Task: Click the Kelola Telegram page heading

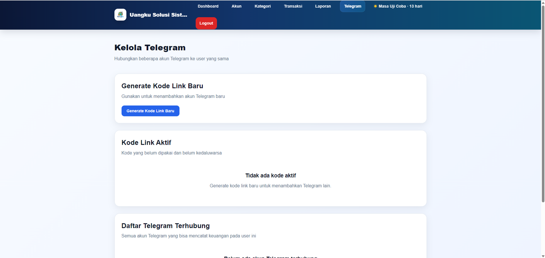Action: 150,48
